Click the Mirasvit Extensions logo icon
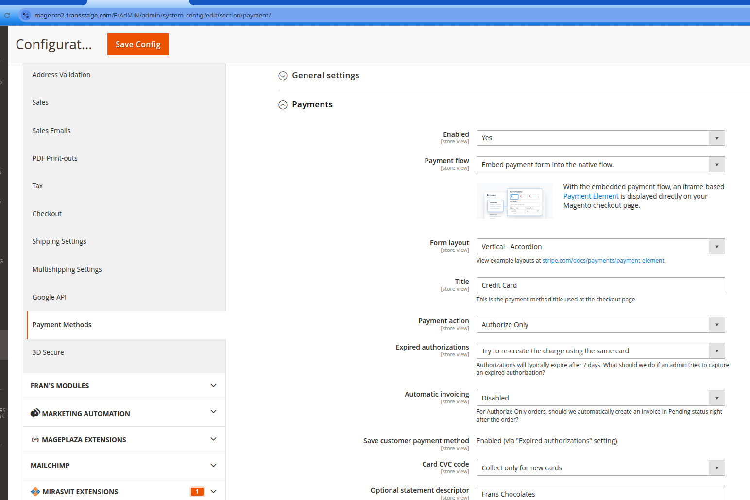The image size is (750, 500). point(35,491)
